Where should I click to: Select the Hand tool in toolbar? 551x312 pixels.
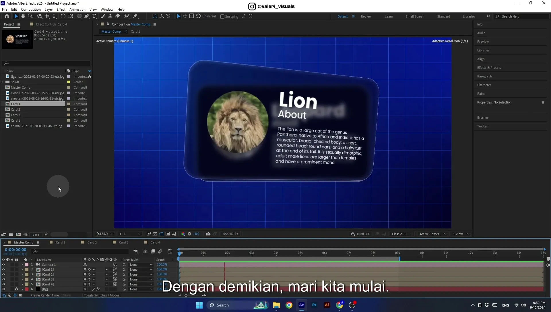[23, 16]
